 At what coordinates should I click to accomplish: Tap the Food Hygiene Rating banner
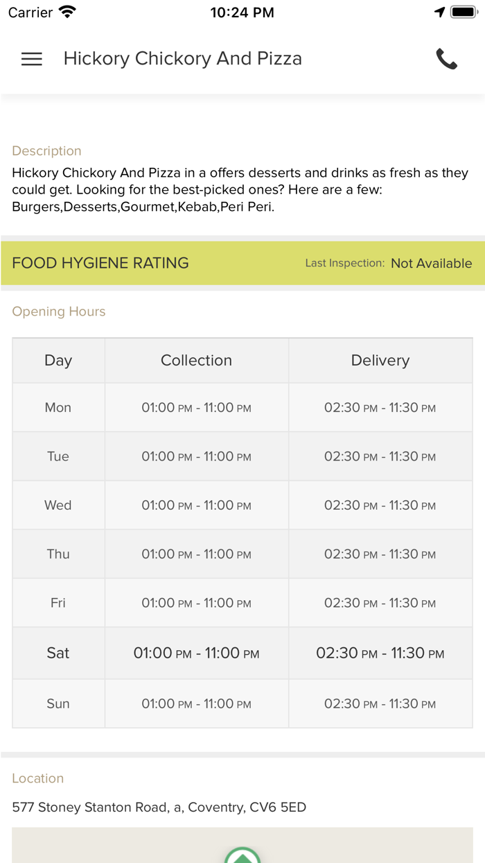100,263
